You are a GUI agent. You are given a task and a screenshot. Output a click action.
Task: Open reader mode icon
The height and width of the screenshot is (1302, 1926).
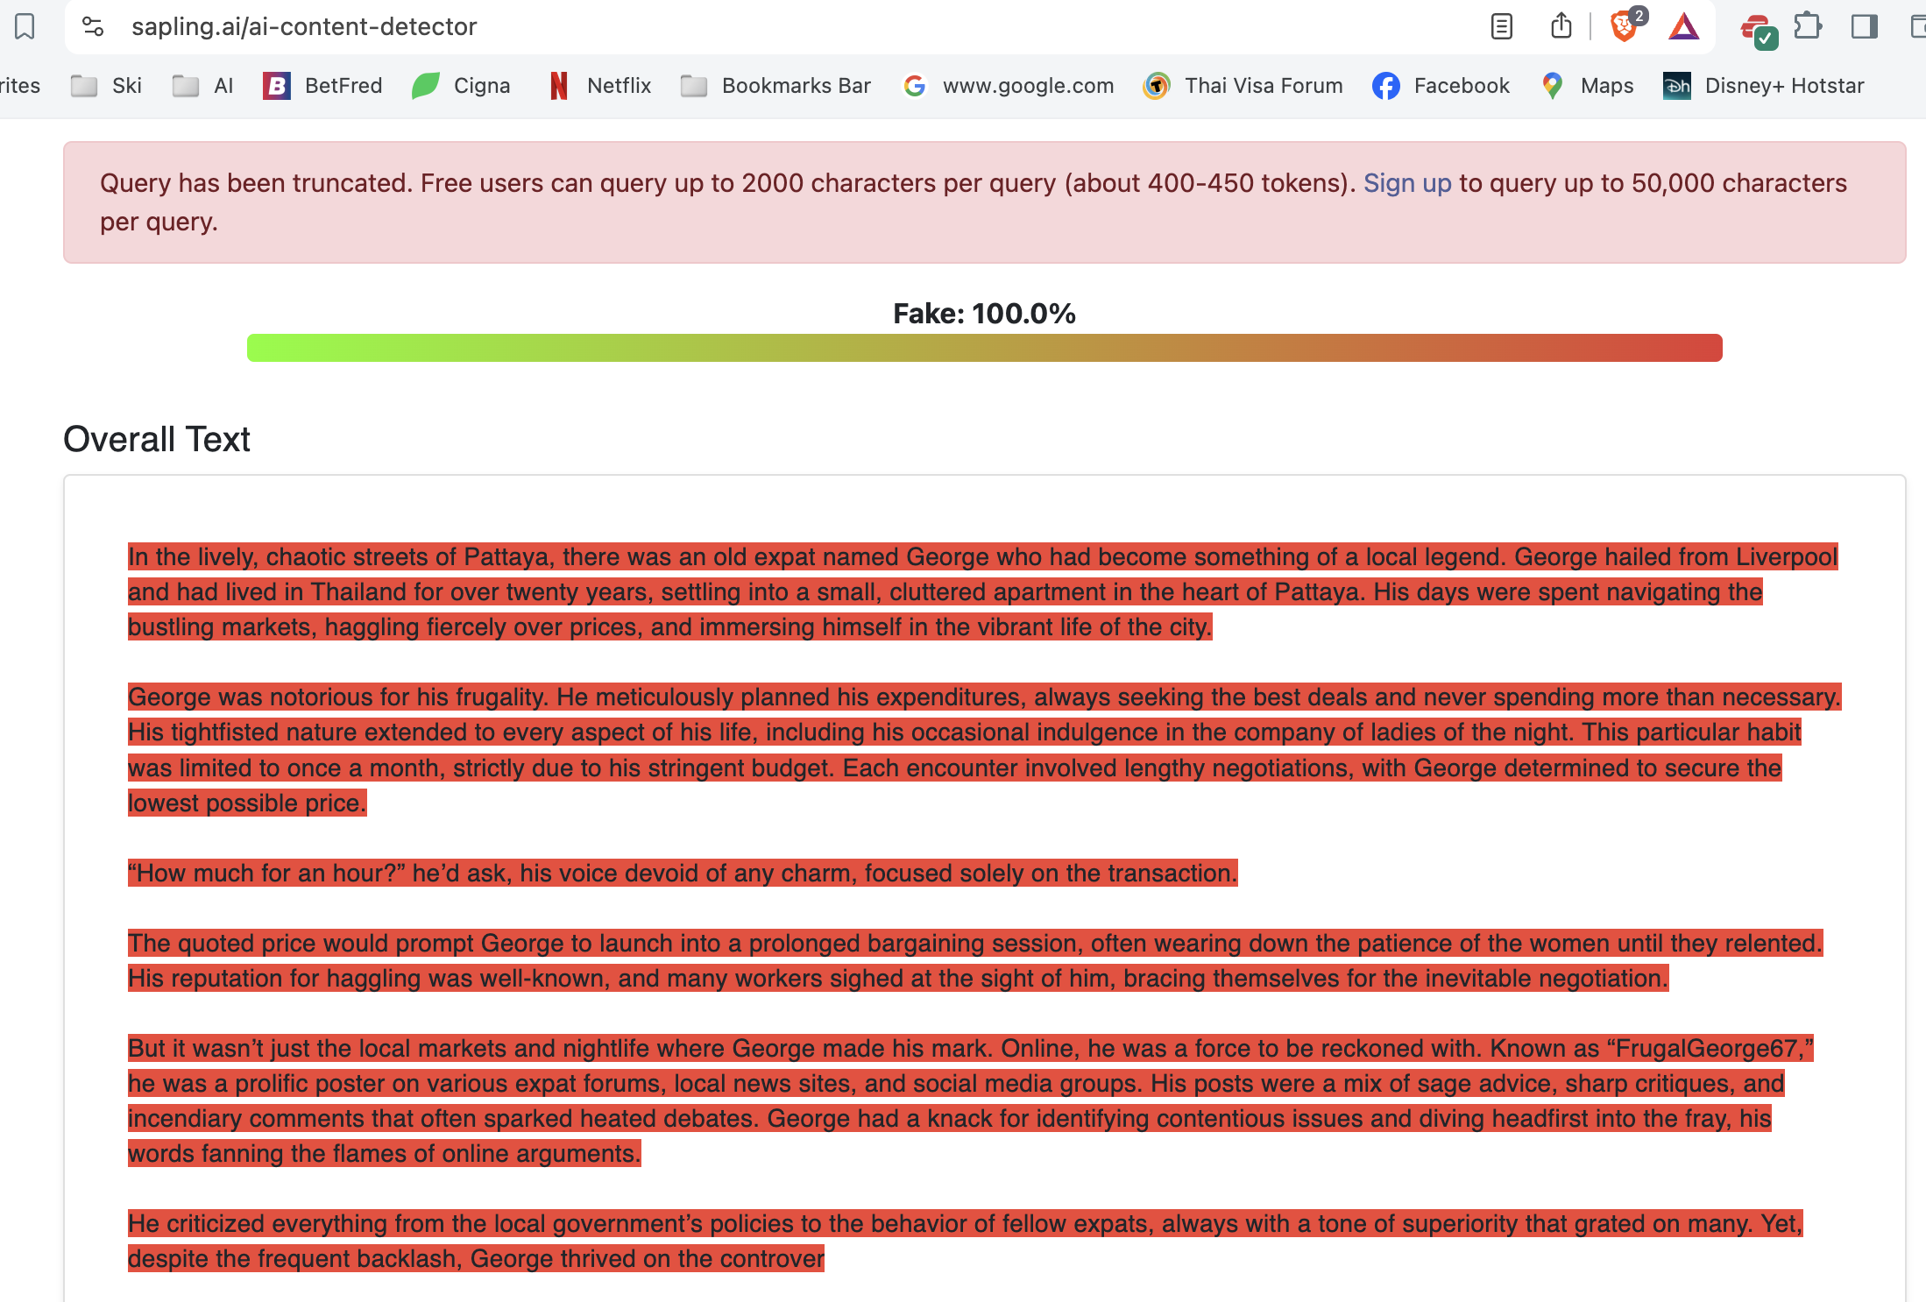[1501, 26]
